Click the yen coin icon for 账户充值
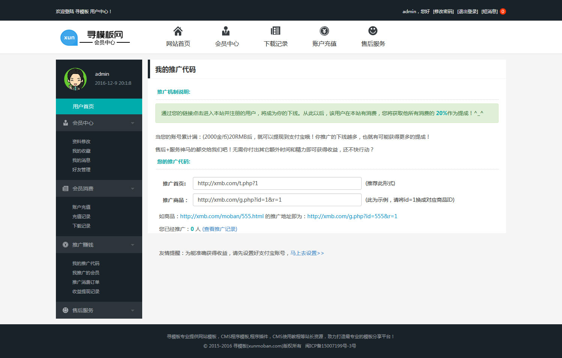The image size is (562, 358). click(x=324, y=31)
